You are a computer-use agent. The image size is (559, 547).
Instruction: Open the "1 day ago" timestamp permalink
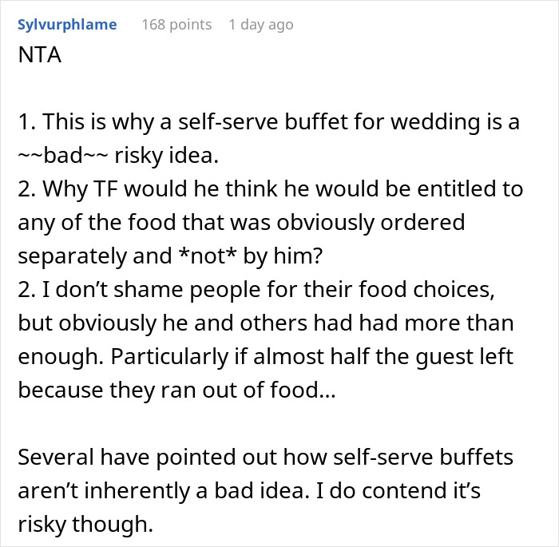coord(260,25)
